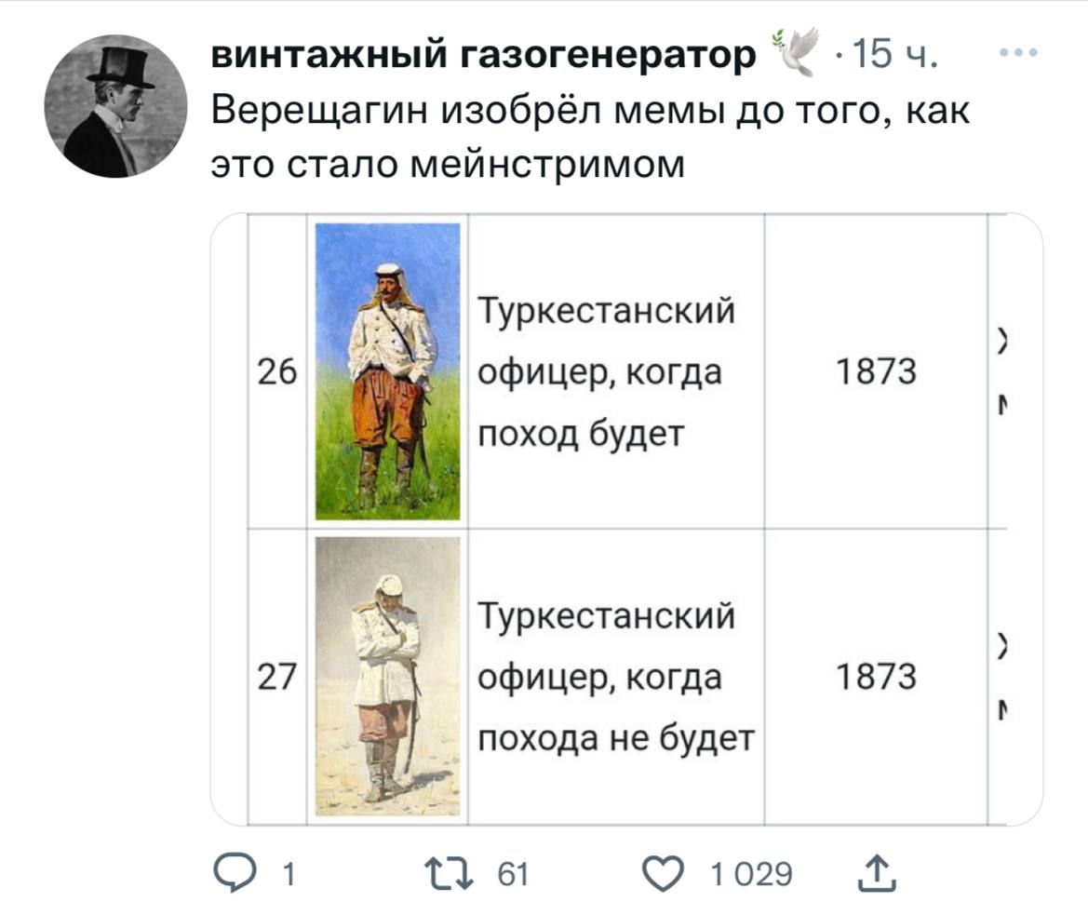This screenshot has height=915, width=1088.
Task: View the reply count 1
Action: point(289,874)
